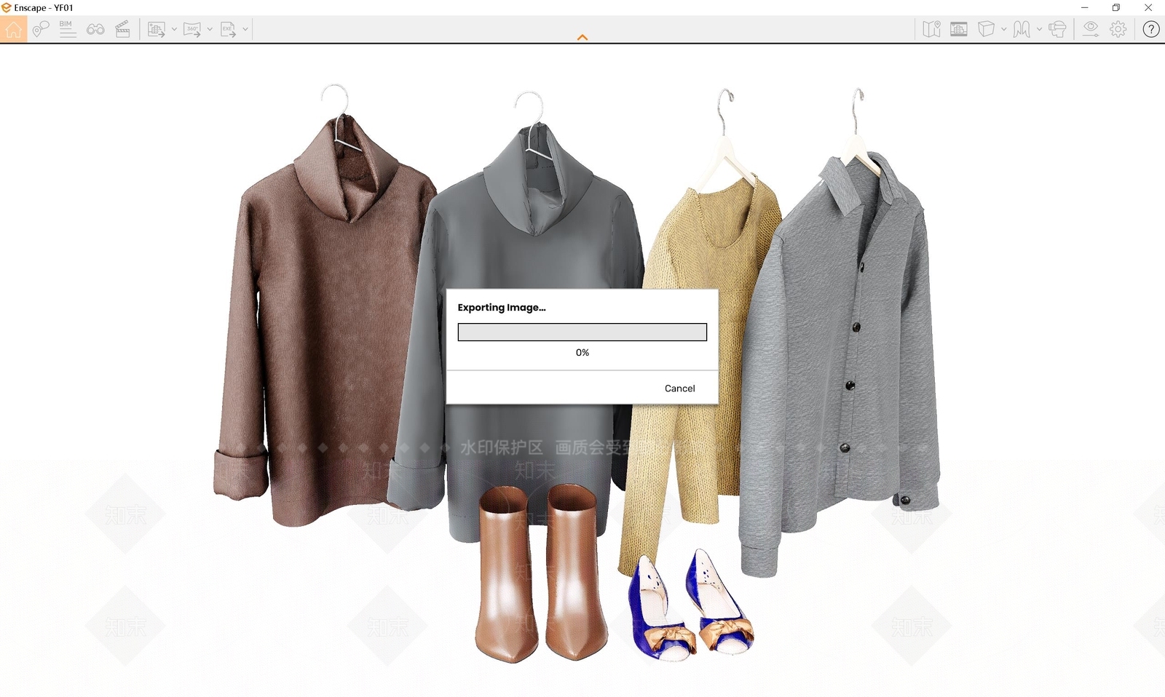Click the Exporting Image progress bar
The height and width of the screenshot is (697, 1165).
click(x=582, y=332)
